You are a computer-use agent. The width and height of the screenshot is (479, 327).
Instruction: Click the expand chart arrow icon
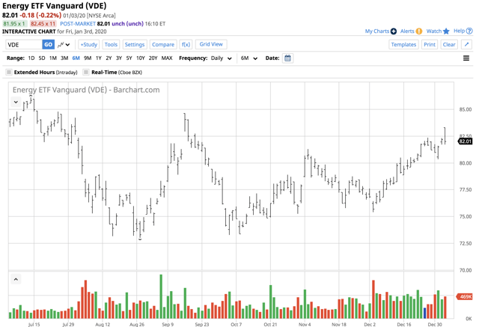(467, 45)
